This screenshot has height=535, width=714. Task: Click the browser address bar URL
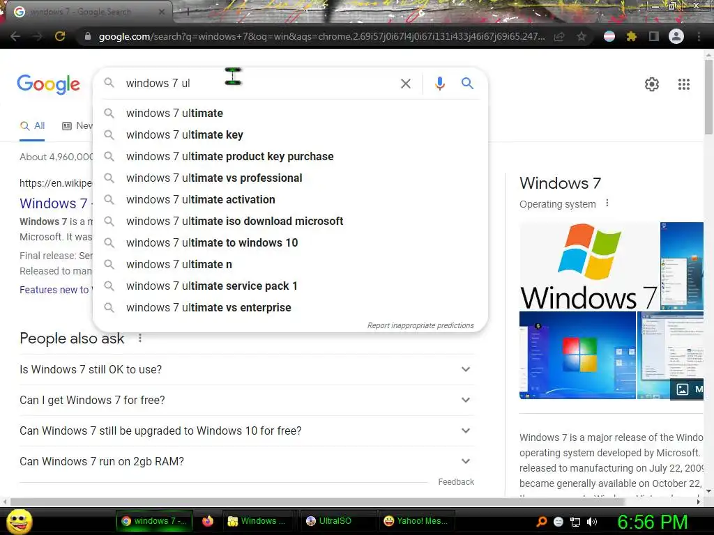[x=321, y=36]
